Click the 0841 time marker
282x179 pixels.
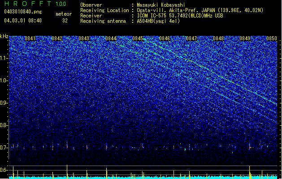30,38
